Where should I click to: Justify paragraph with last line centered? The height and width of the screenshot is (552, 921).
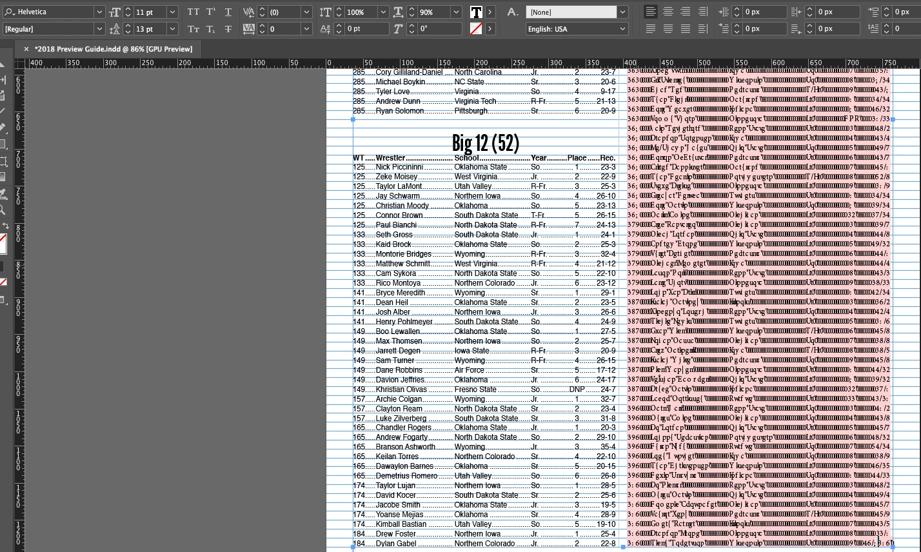(x=668, y=29)
